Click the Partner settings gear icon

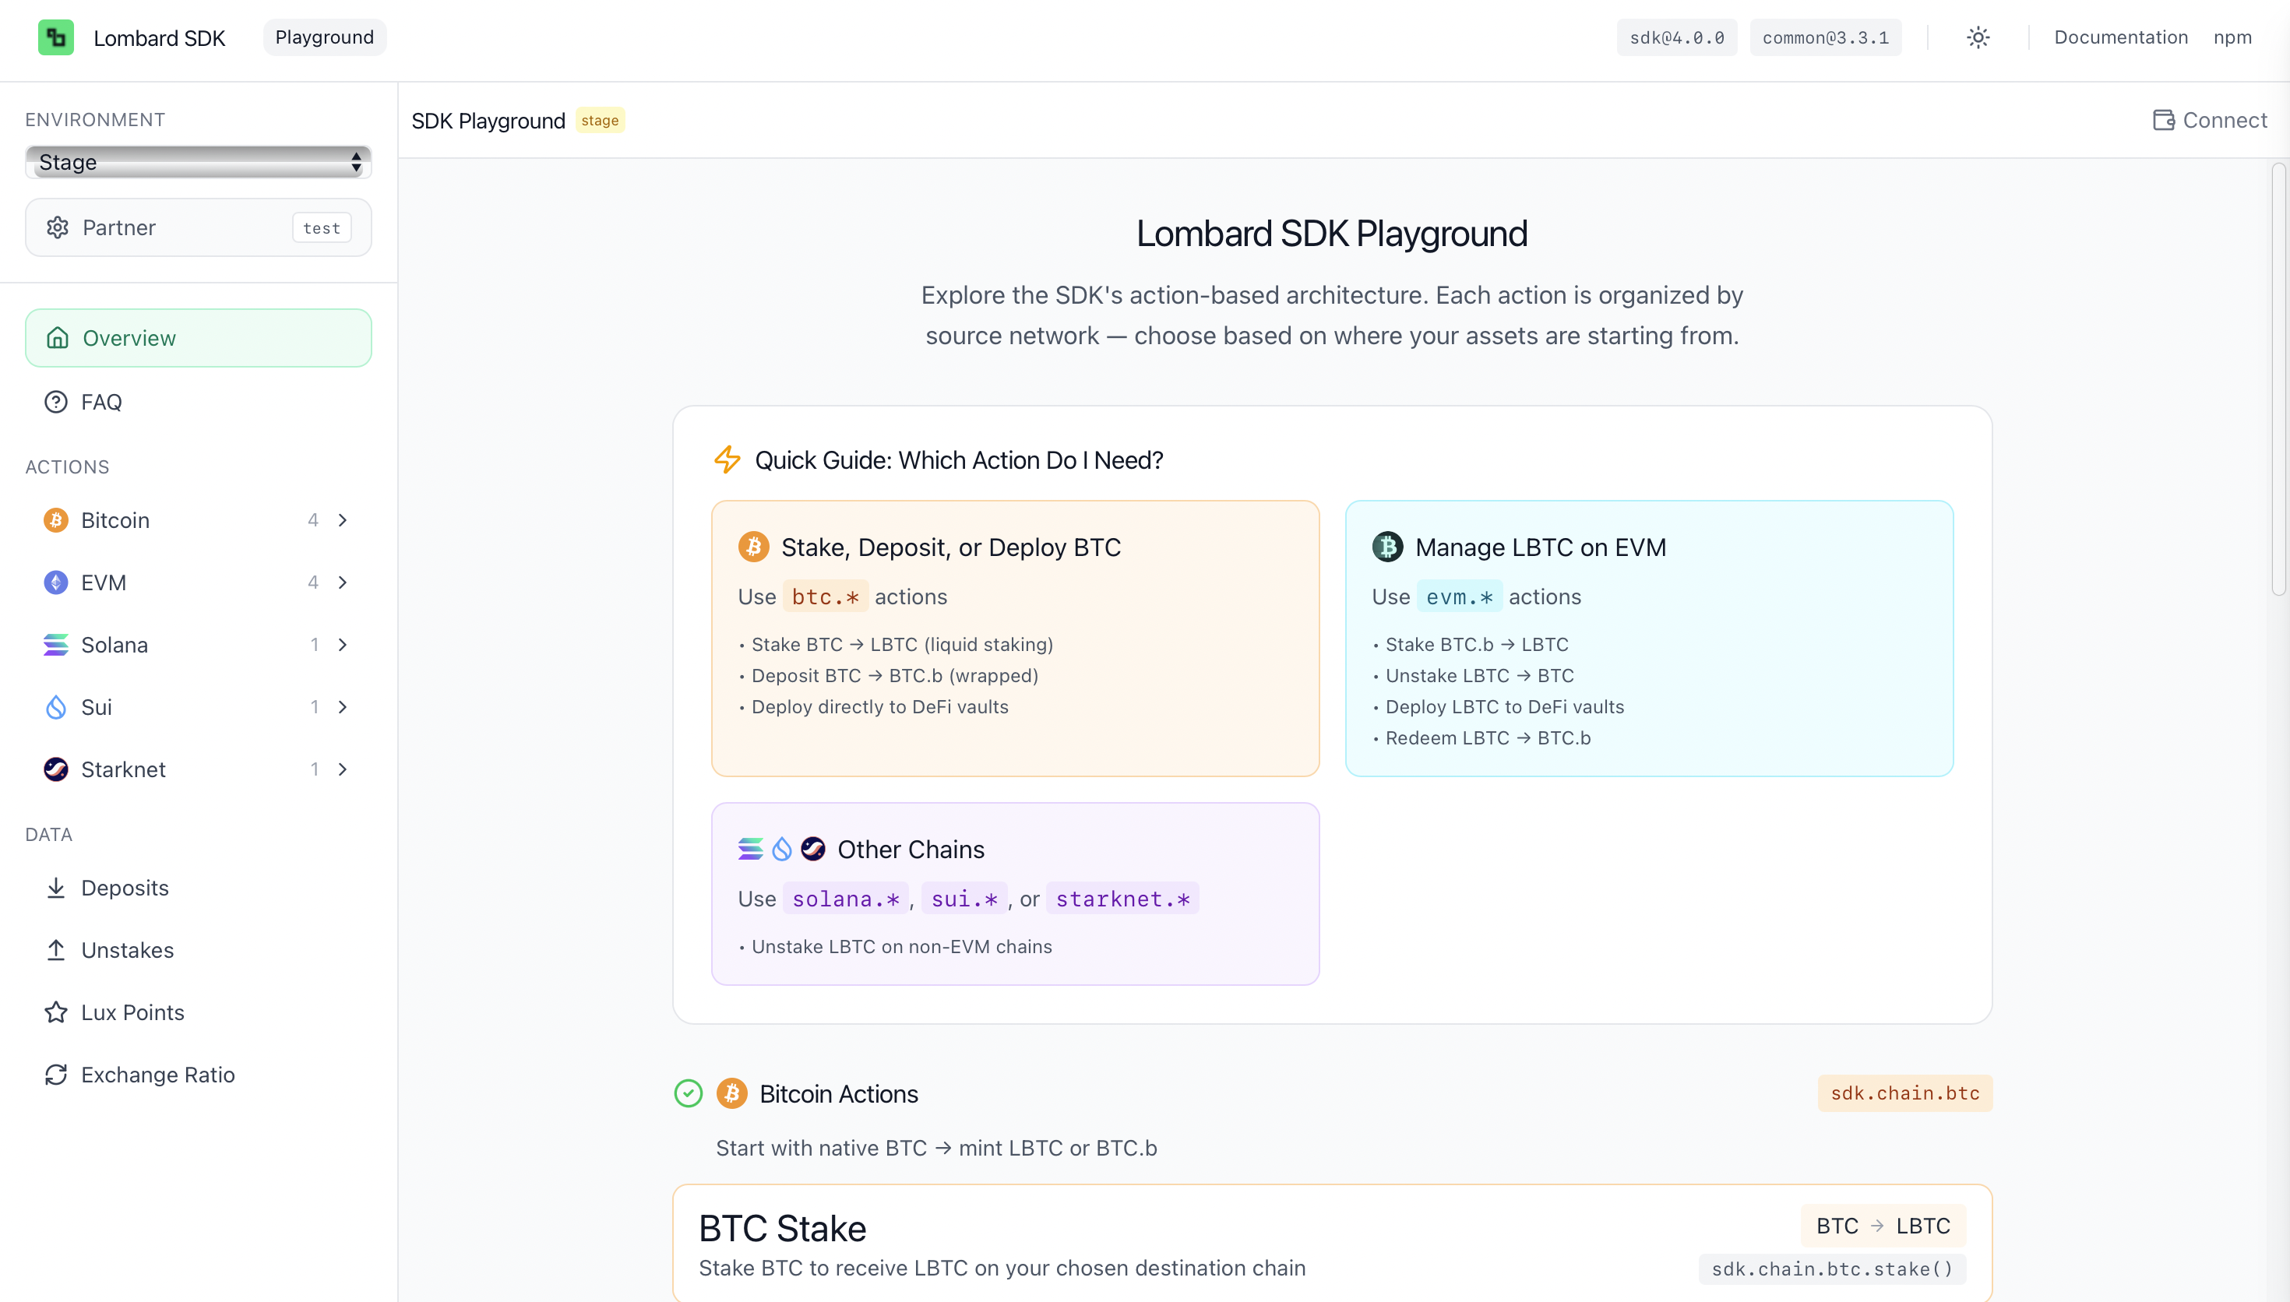click(x=58, y=227)
